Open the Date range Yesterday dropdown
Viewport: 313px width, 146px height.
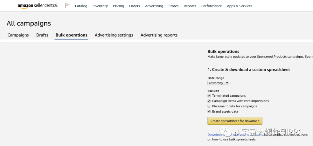(x=218, y=83)
